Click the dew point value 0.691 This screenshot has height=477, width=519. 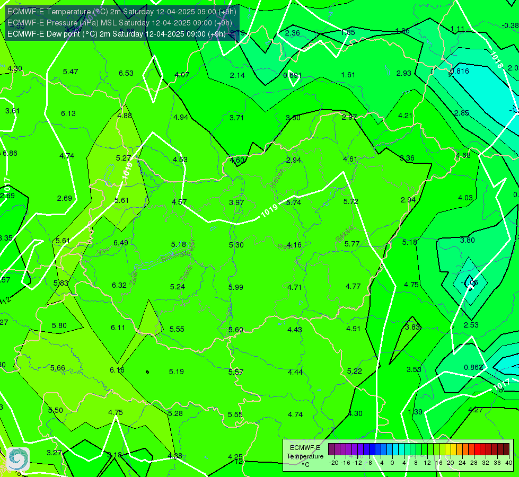click(292, 75)
